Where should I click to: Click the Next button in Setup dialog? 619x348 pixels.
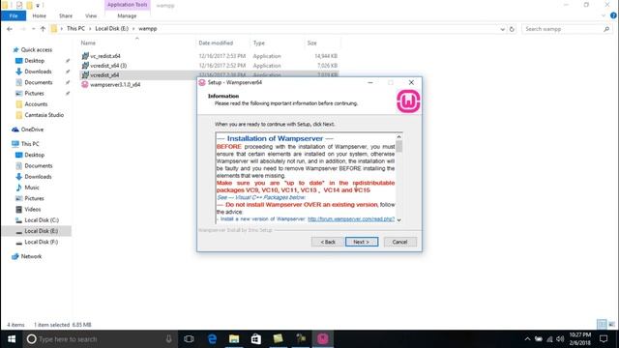[362, 242]
